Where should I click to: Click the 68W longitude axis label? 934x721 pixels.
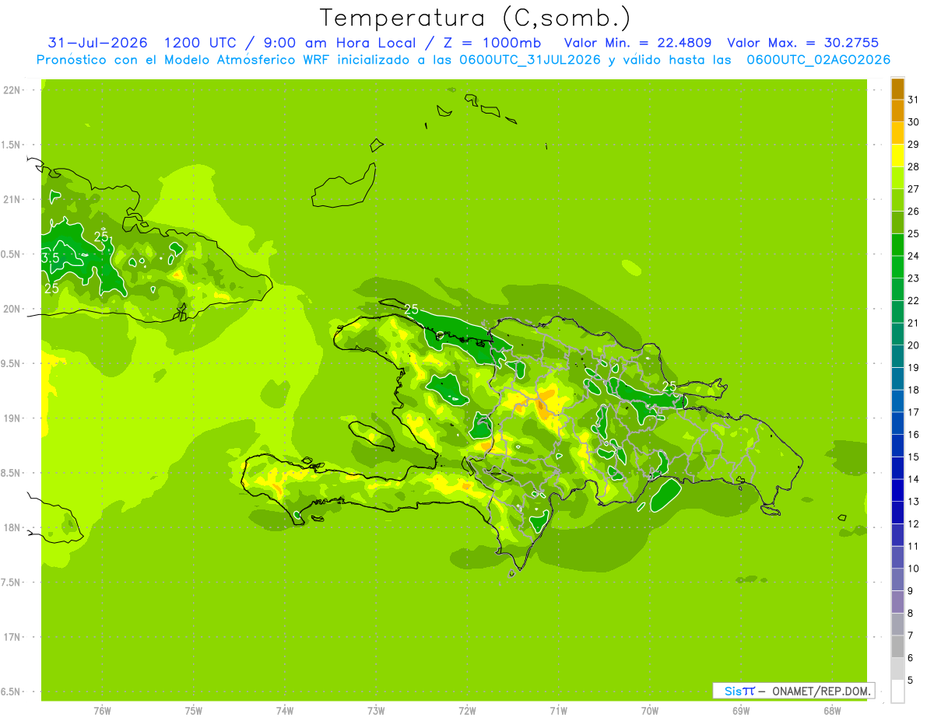[832, 711]
